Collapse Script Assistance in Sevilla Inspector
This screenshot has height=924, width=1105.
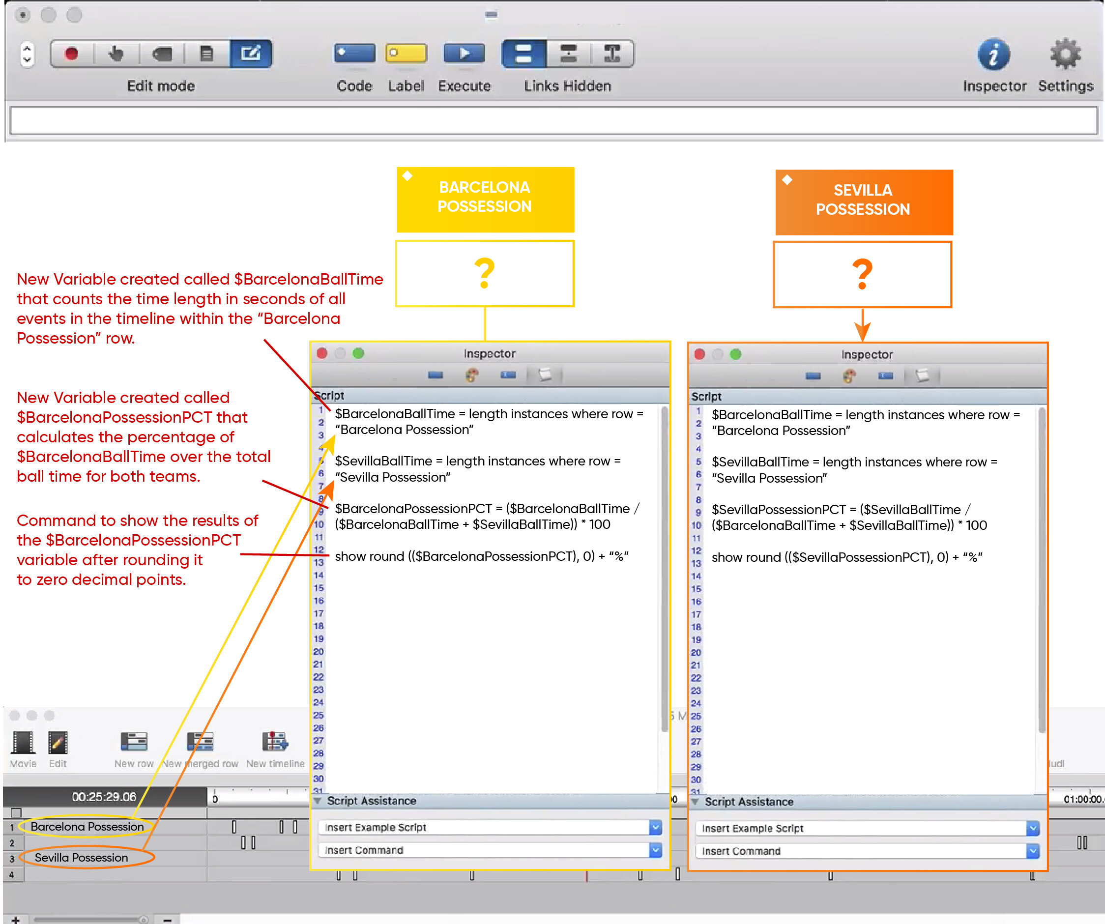695,802
